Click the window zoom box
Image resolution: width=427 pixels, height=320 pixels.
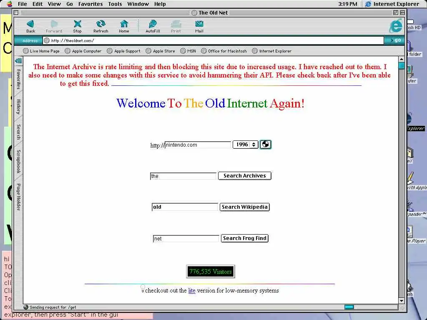396,12
